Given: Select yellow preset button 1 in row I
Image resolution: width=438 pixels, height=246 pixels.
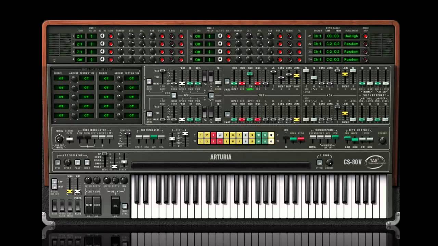Looking at the screenshot, I should pyautogui.click(x=201, y=135).
